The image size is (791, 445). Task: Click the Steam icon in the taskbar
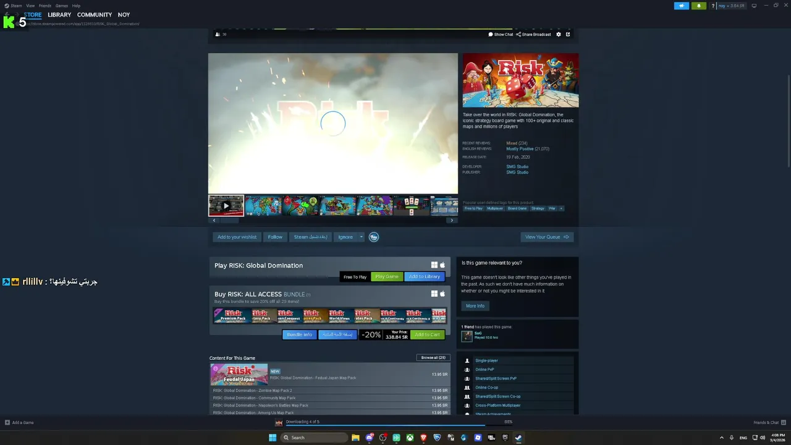(x=518, y=438)
